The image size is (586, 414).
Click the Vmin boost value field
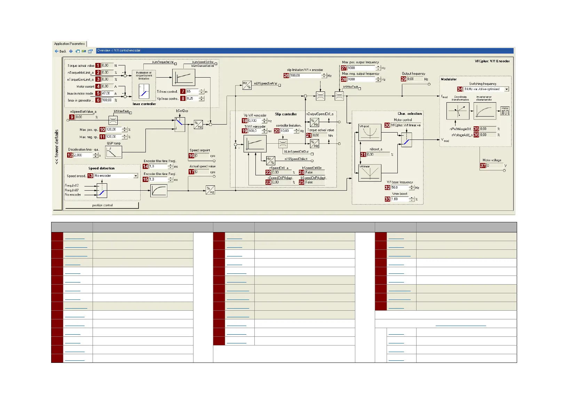point(400,199)
